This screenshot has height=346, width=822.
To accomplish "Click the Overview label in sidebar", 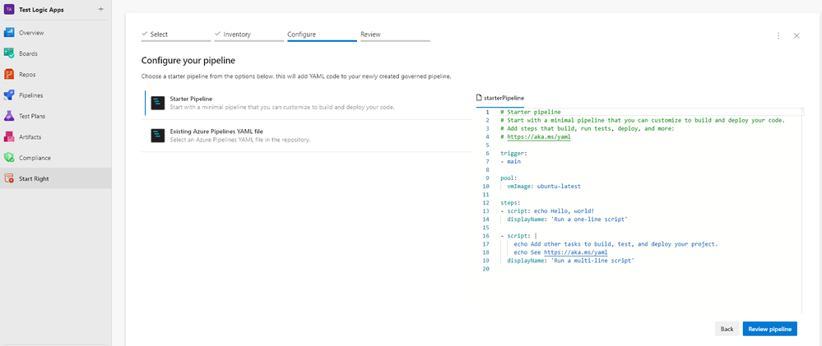I will click(x=31, y=32).
